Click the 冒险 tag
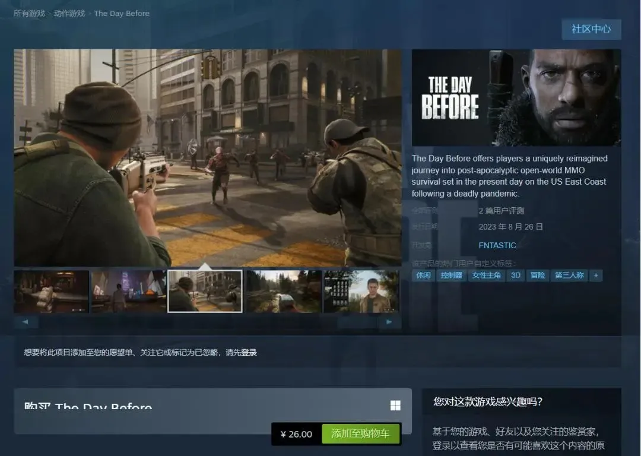The height and width of the screenshot is (456, 641). point(538,275)
